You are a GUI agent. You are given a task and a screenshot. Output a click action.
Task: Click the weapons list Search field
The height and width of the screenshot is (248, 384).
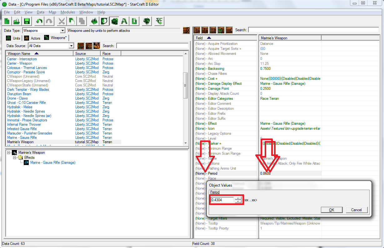point(152,46)
